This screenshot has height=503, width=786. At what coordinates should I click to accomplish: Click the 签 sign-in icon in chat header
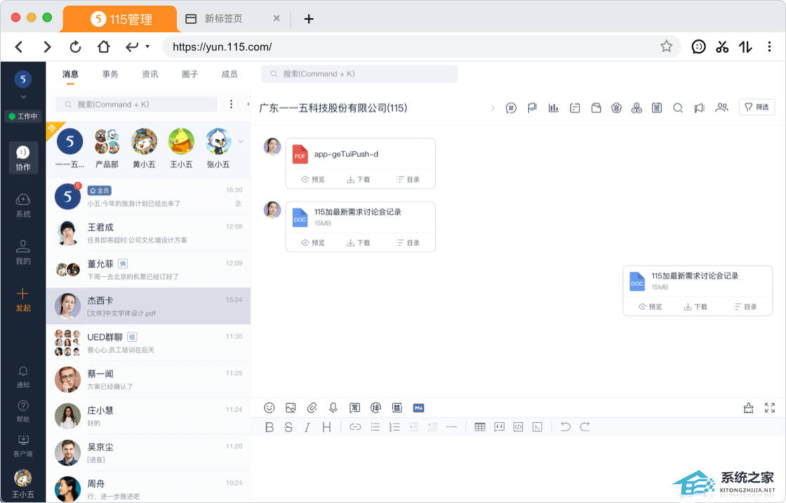(x=657, y=108)
